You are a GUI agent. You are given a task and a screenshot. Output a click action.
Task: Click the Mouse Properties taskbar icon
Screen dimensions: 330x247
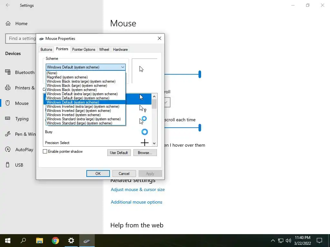(x=87, y=241)
